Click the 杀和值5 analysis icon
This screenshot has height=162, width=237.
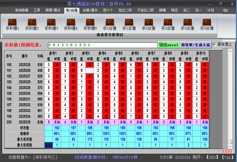(x=90, y=22)
